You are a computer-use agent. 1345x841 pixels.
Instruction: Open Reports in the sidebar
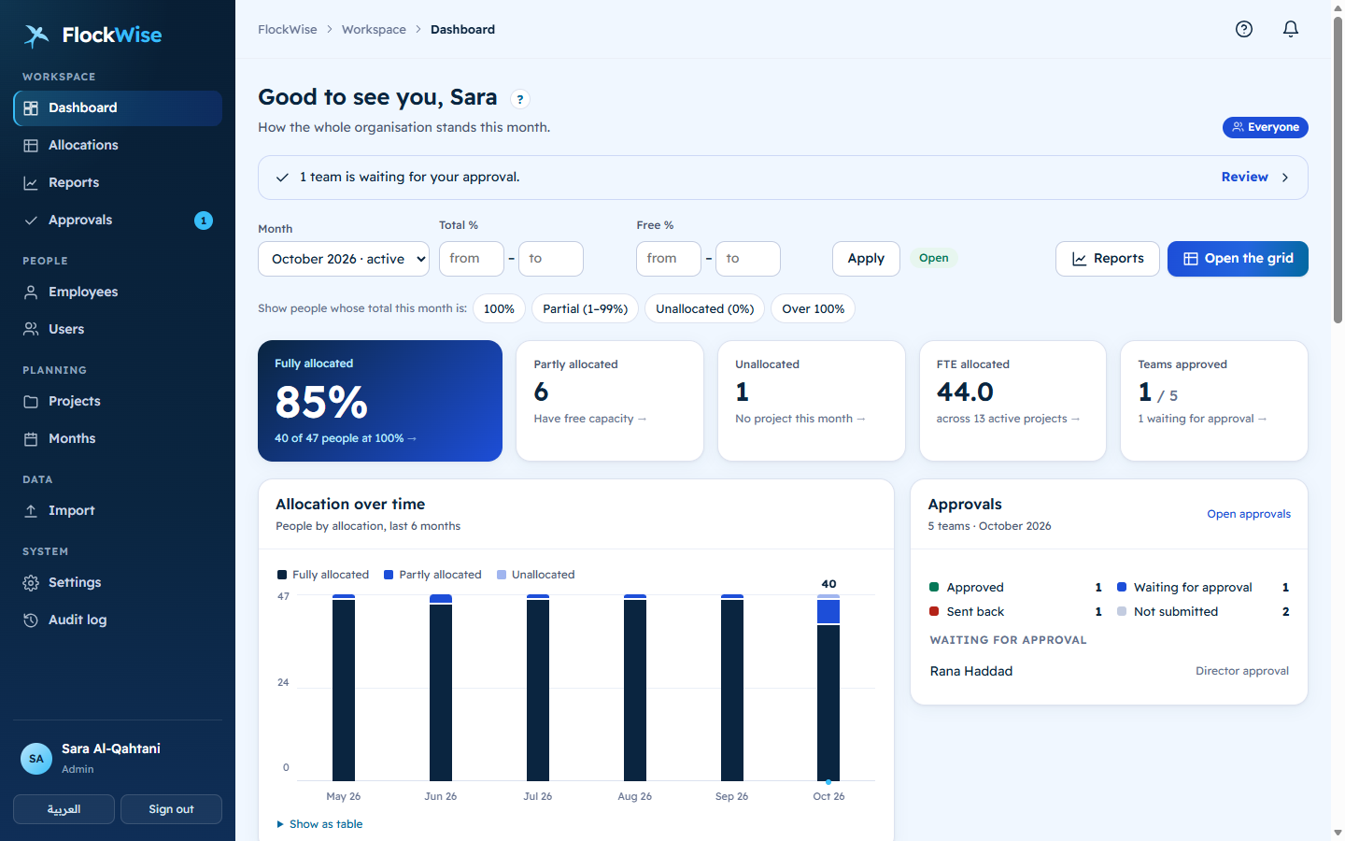pos(118,183)
